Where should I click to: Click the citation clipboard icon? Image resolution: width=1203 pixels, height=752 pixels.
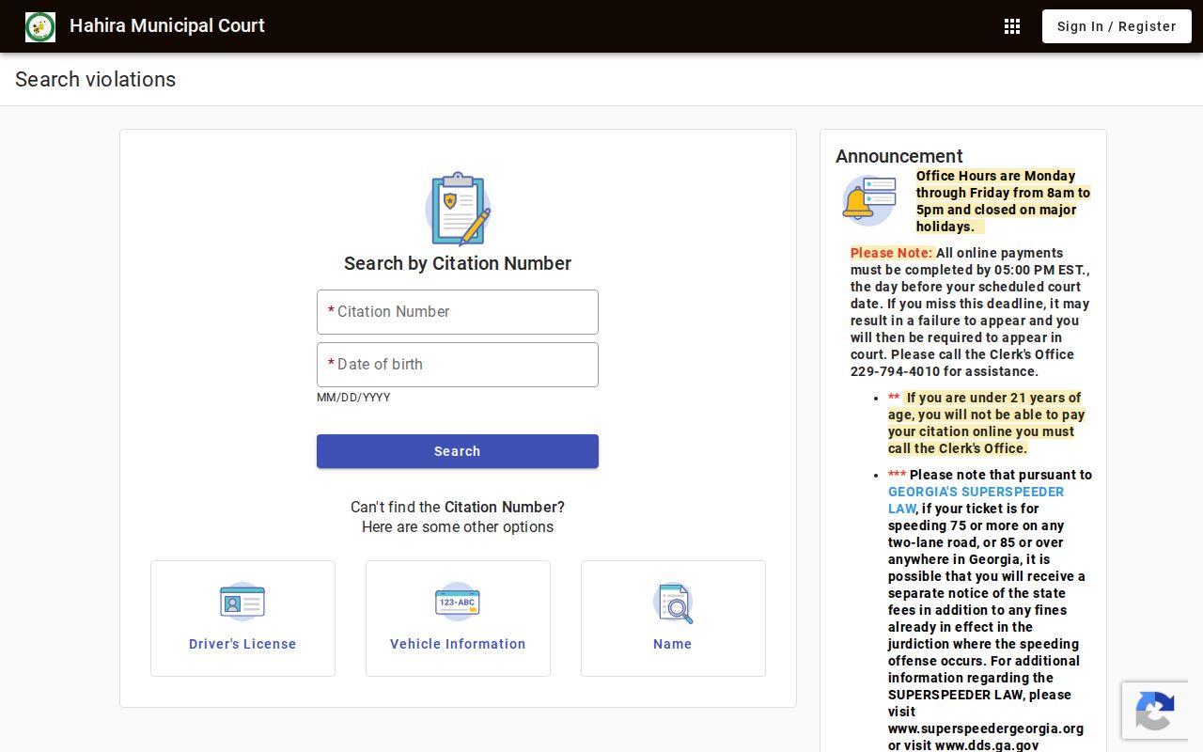click(458, 209)
